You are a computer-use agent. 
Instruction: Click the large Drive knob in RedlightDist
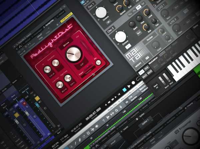click(x=73, y=53)
